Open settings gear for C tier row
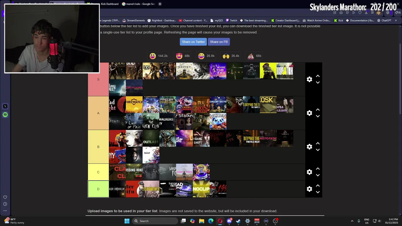The height and width of the screenshot is (226, 402). [x=309, y=172]
